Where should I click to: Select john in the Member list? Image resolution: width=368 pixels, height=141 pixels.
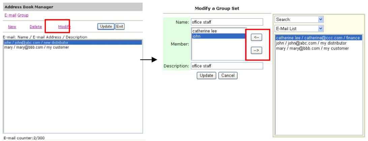[218, 36]
